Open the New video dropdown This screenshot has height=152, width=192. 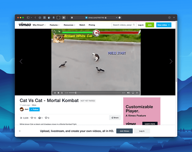point(164,25)
